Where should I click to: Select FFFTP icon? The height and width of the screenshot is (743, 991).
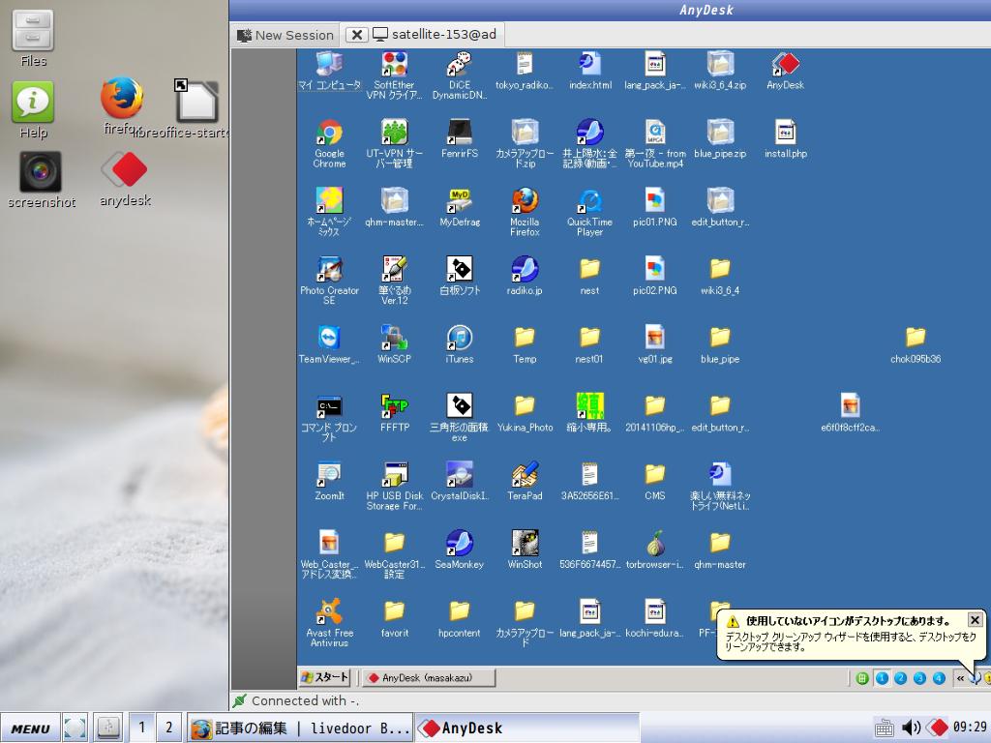[x=395, y=412]
